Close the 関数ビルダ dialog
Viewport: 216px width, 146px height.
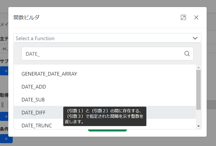coord(196,17)
